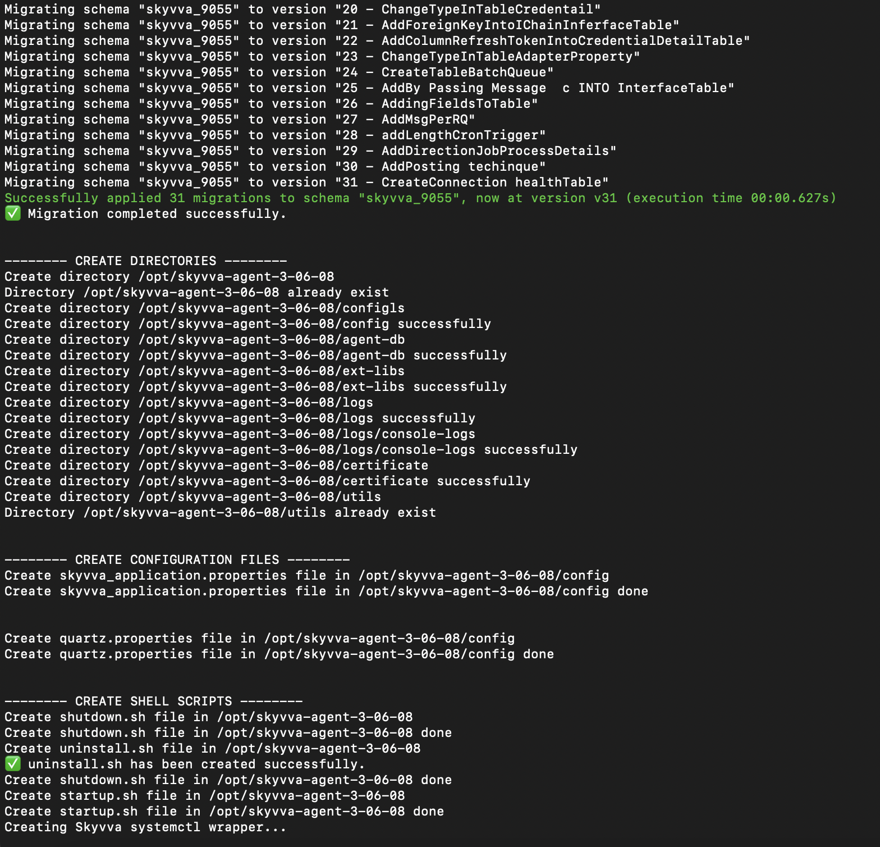Click the 'Creating Skyvva systemctl wrapper...' line
880x847 pixels.
[x=146, y=827]
